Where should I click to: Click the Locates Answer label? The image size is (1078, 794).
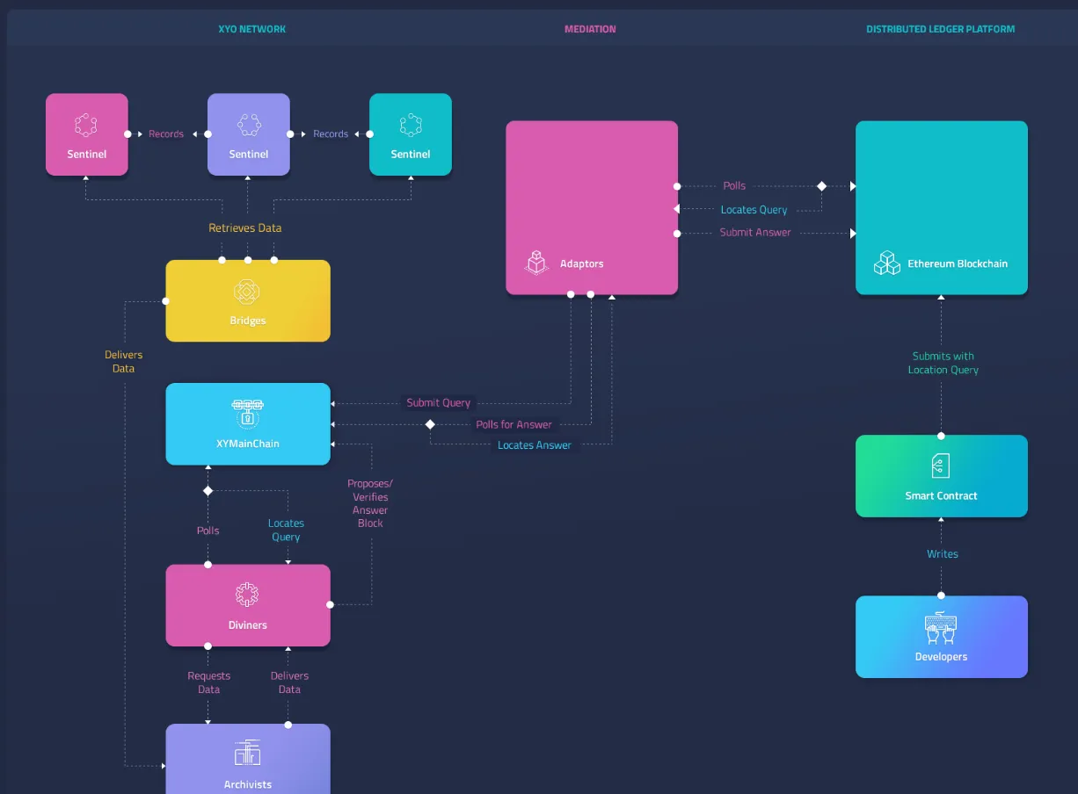535,445
